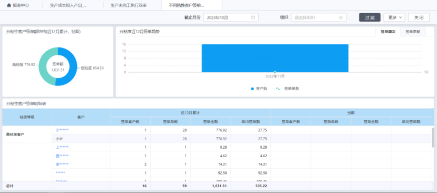Click the 过滤 button
Screen dimensions: 437x193
pos(370,17)
